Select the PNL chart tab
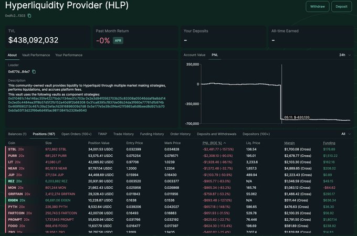Viewport: 357px width, 236px height. coord(215,55)
